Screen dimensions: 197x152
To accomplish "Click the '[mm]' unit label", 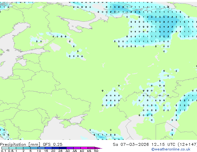I will coord(34,145).
